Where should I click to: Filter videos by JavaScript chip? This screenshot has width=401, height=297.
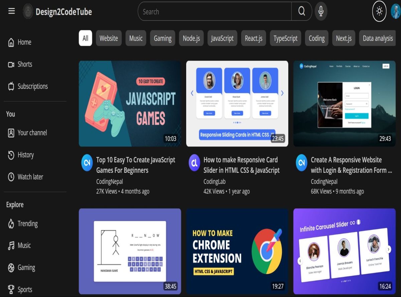point(222,38)
